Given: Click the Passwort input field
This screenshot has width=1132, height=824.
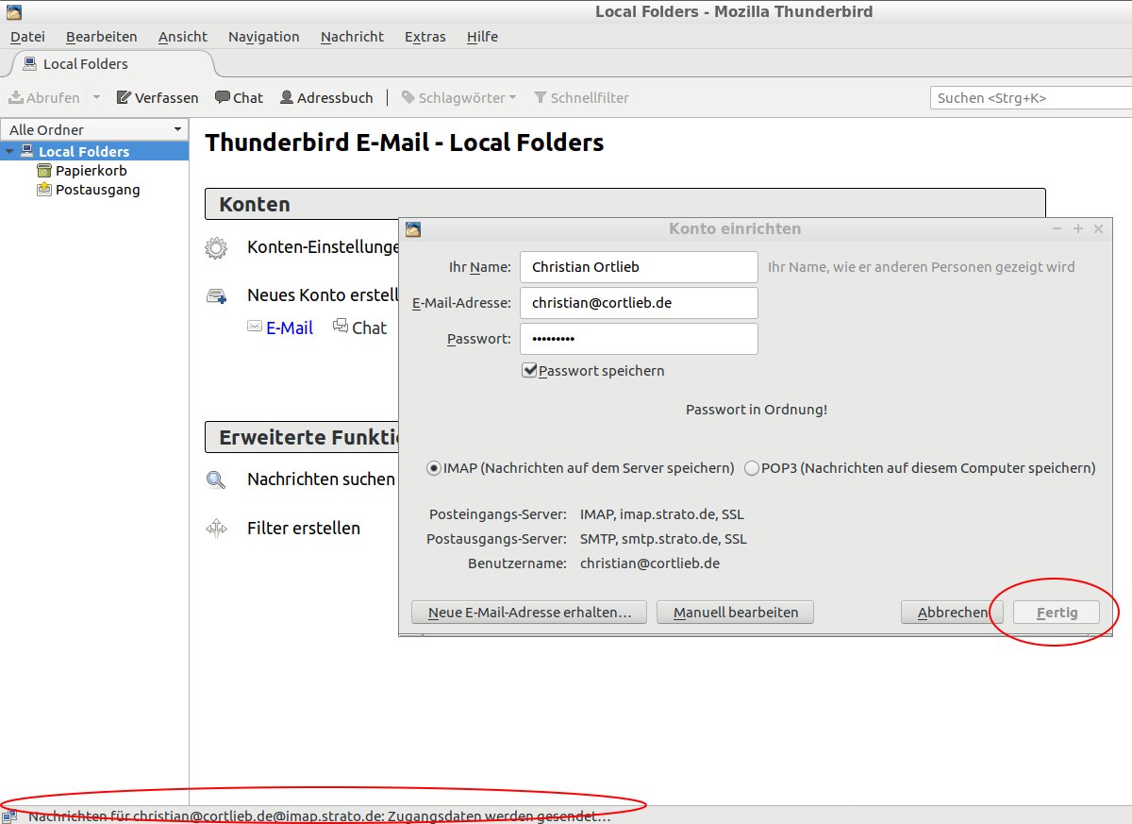Looking at the screenshot, I should [639, 339].
